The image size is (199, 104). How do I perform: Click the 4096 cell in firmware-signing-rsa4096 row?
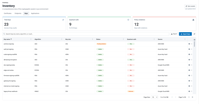[x=67, y=75]
